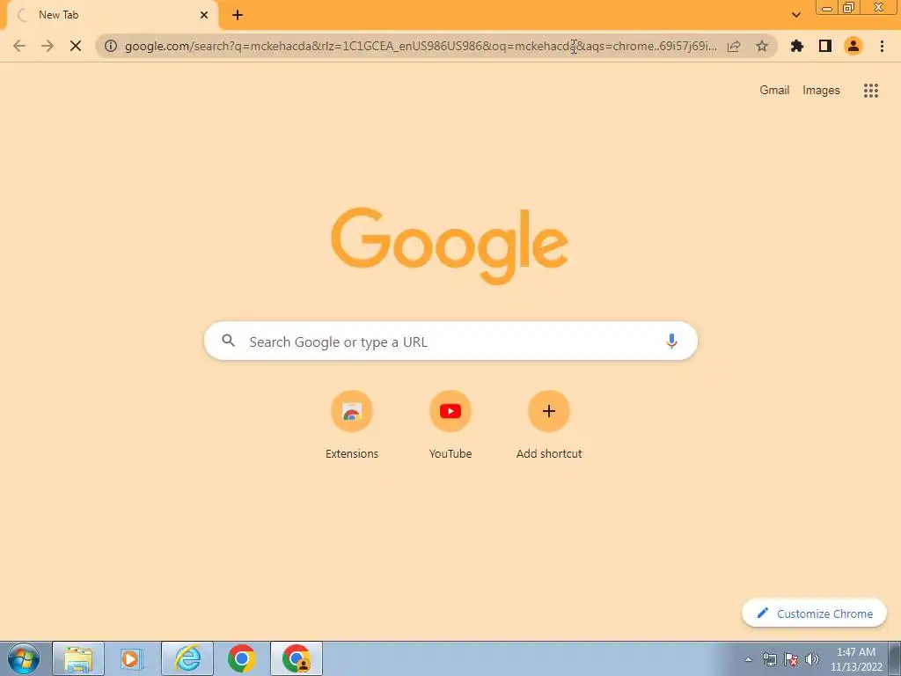901x676 pixels.
Task: Toggle the side panel icon
Action: click(825, 46)
